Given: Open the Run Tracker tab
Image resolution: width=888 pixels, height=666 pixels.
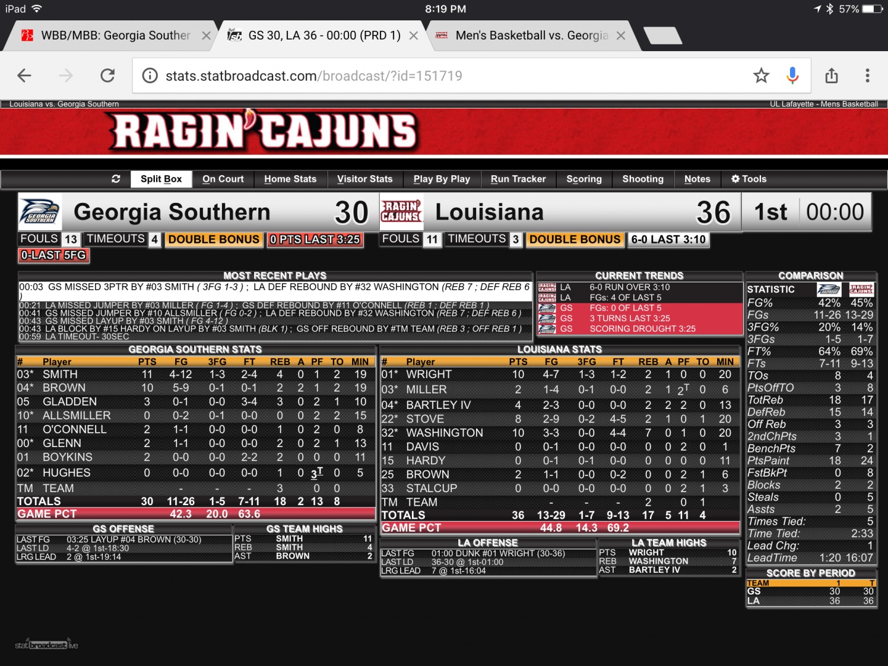Looking at the screenshot, I should click(x=518, y=179).
